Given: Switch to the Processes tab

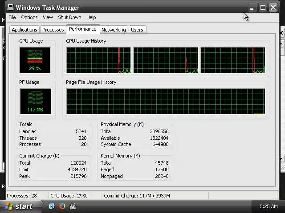Looking at the screenshot, I should (53, 30).
